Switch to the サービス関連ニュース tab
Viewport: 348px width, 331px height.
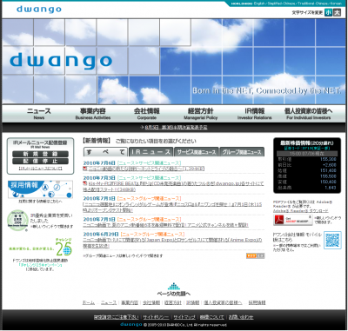pos(197,152)
